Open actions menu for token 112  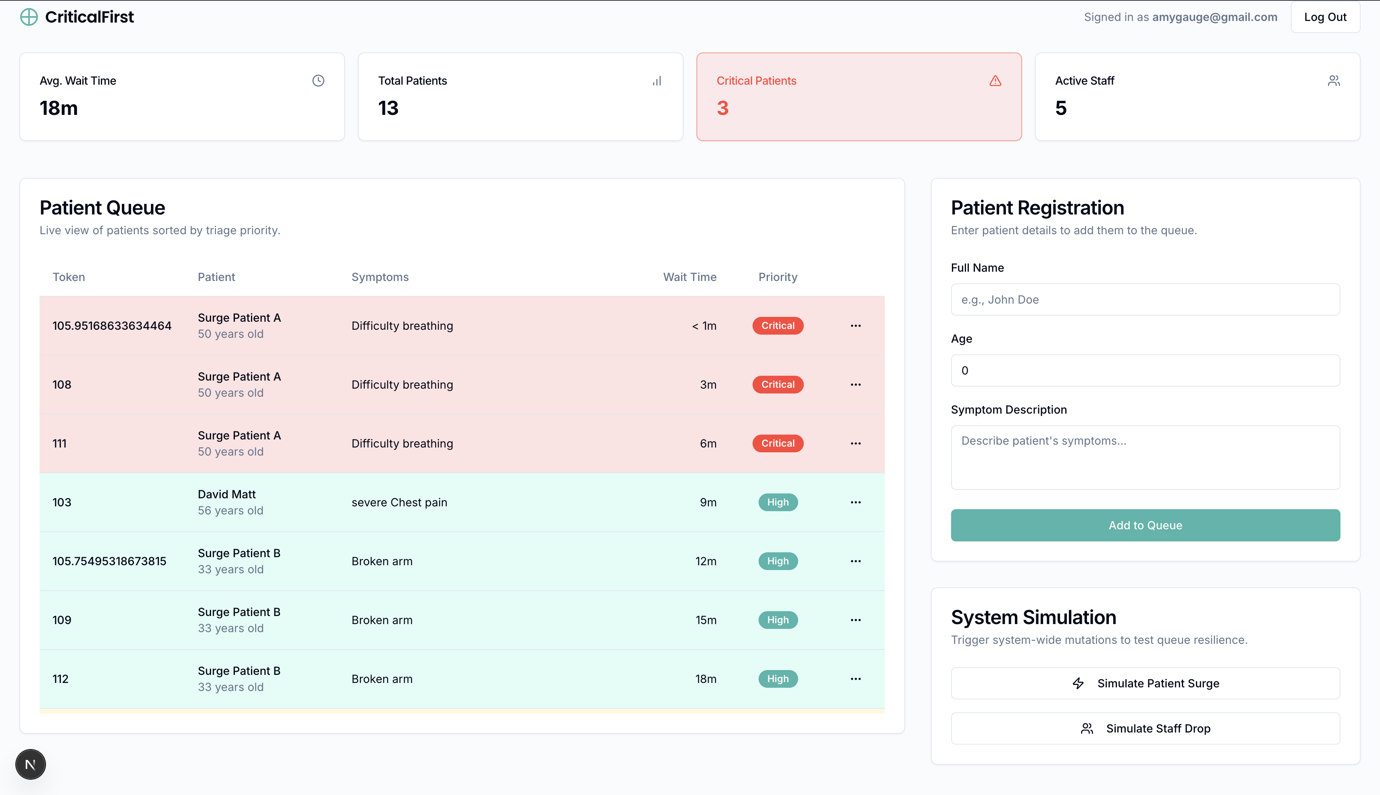coord(855,679)
